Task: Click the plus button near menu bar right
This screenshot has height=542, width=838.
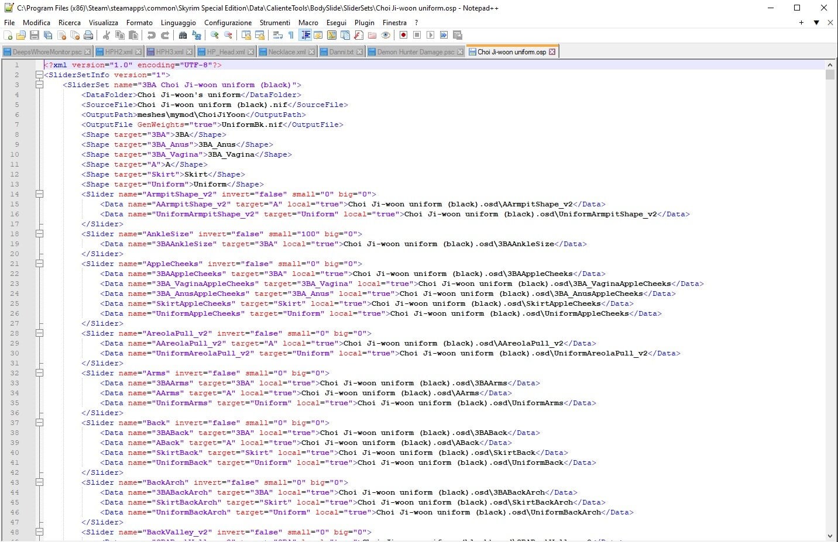Action: [801, 22]
